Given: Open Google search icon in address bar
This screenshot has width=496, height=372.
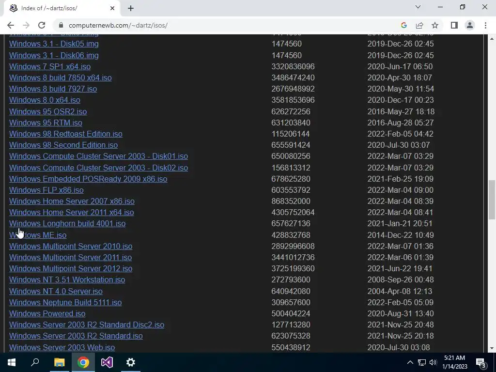Looking at the screenshot, I should point(403,25).
